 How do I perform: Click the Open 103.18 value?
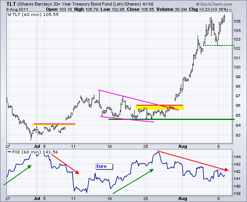click(x=59, y=9)
